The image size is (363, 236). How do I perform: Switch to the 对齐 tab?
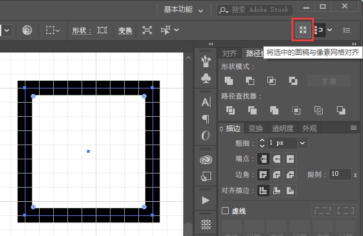(229, 53)
